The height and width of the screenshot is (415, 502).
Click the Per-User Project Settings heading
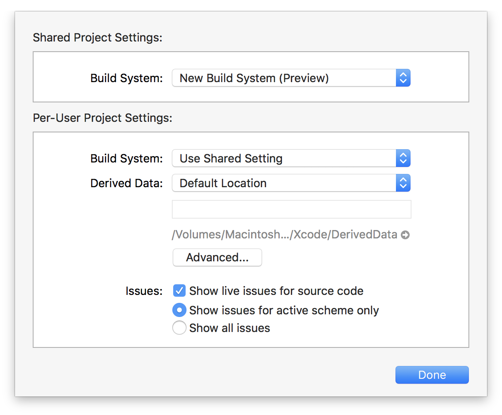pyautogui.click(x=102, y=118)
